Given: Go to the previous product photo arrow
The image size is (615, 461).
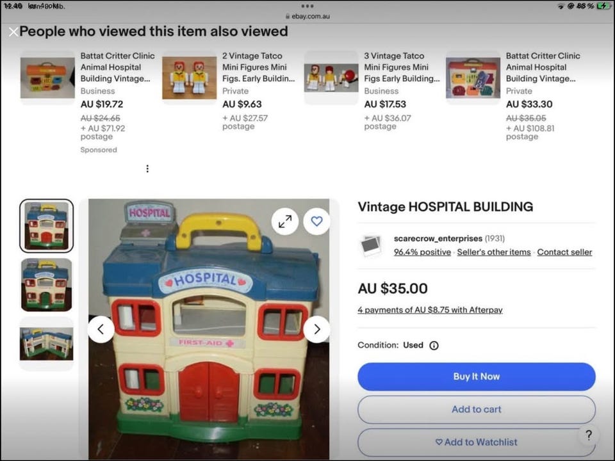Looking at the screenshot, I should (x=101, y=329).
